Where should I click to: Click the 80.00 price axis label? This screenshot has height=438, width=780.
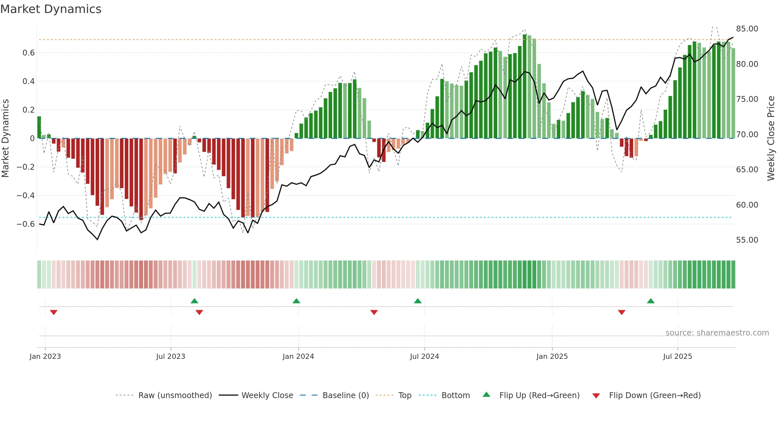point(747,64)
